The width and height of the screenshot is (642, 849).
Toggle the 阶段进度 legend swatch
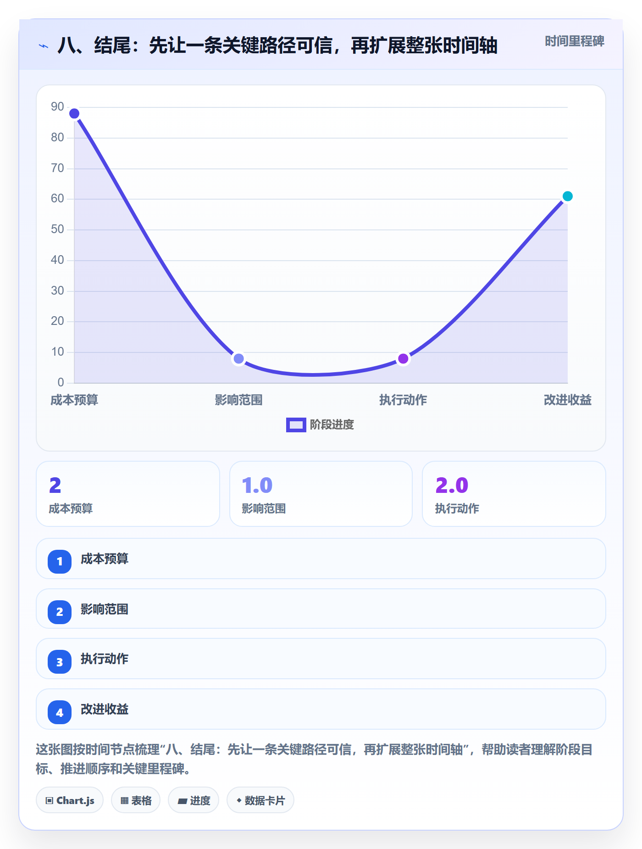[x=296, y=425]
